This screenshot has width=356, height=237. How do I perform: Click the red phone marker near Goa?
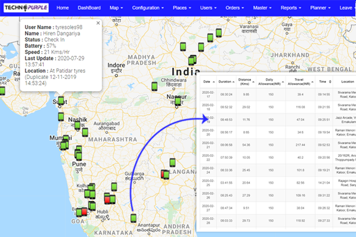click(x=84, y=212)
